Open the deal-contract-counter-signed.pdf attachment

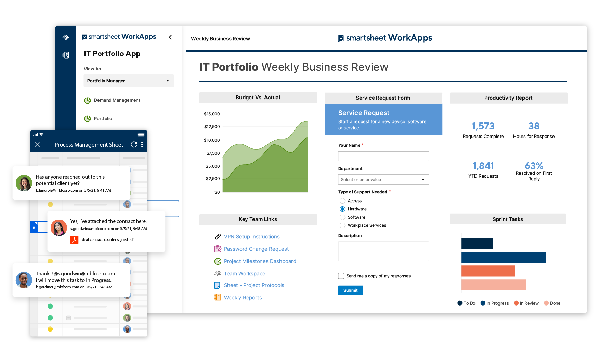pos(102,240)
